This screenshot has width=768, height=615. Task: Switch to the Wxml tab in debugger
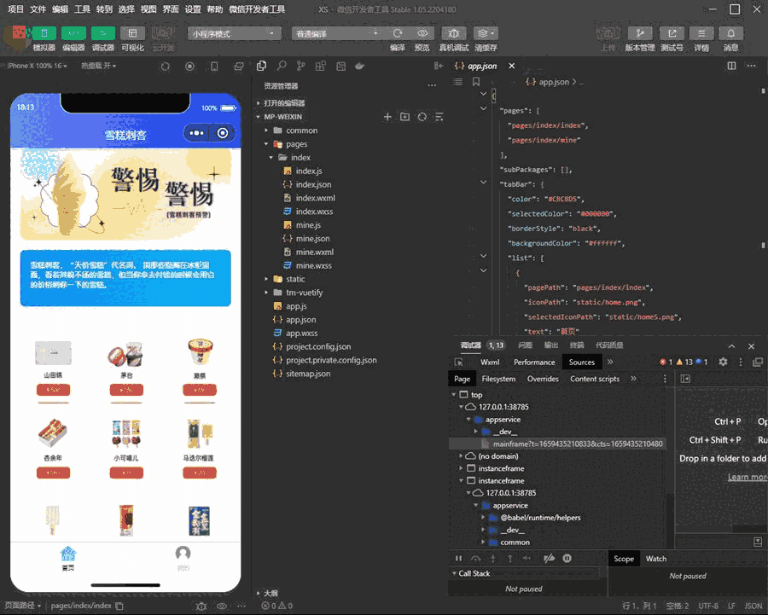[489, 362]
